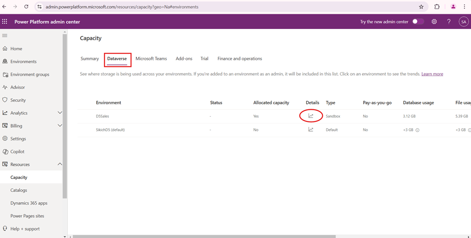
Task: Click the help question mark icon
Action: (448, 22)
